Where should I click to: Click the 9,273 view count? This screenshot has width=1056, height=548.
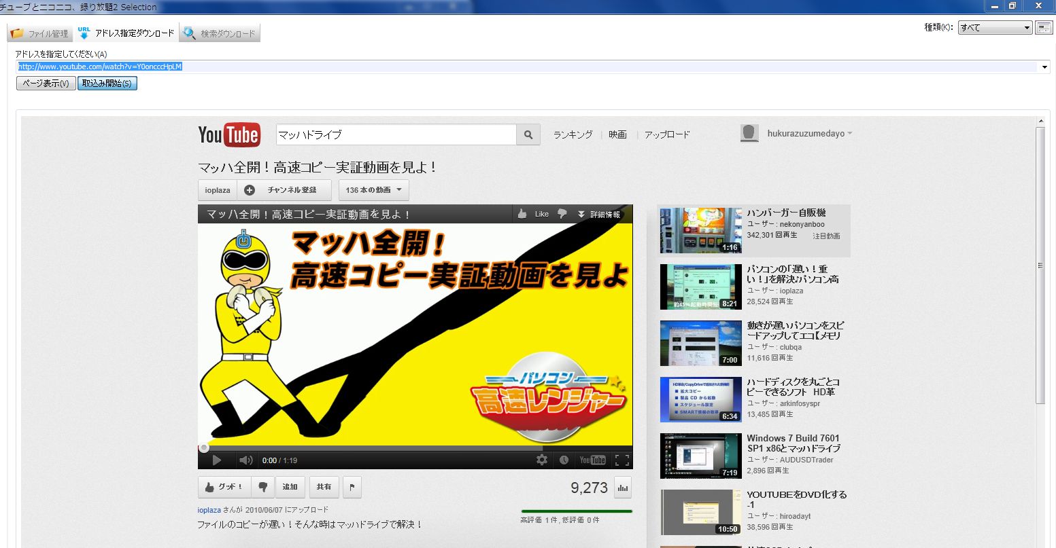(589, 488)
